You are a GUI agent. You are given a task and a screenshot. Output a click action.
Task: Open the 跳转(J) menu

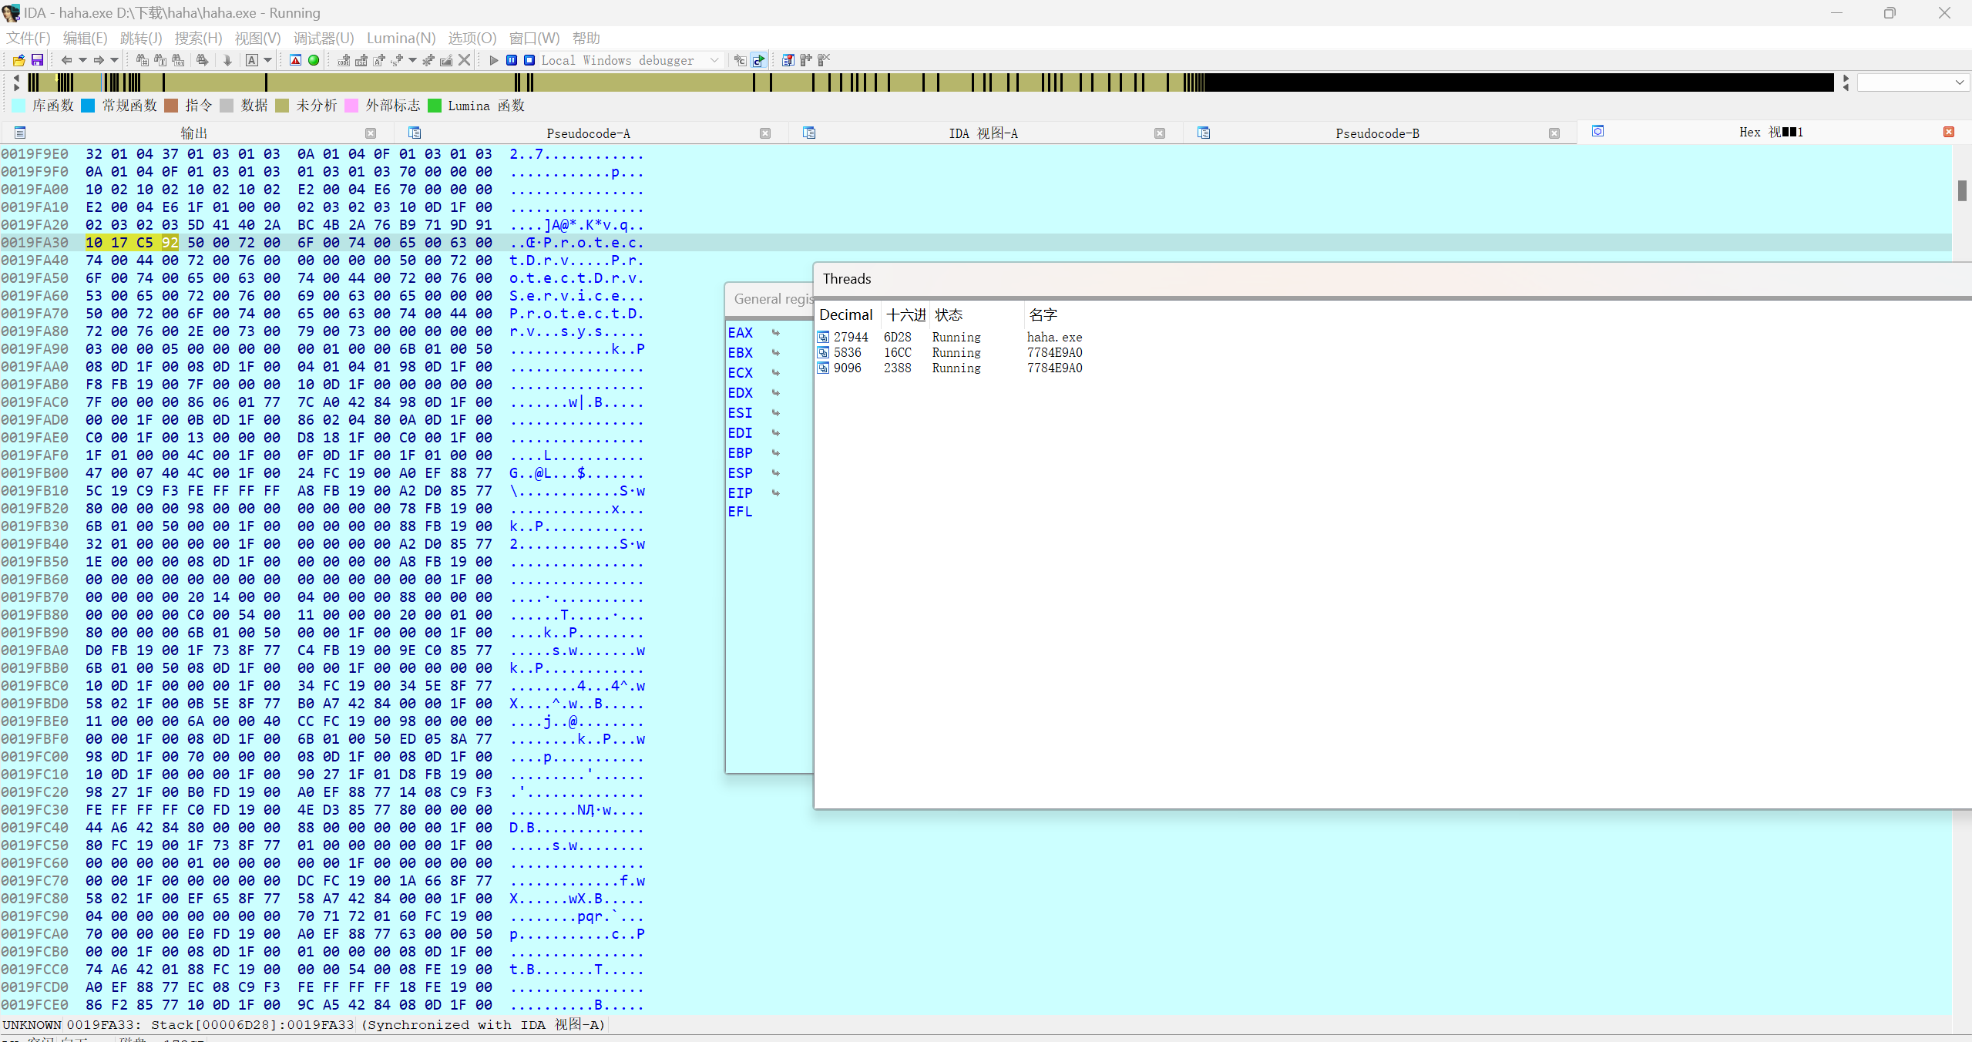(141, 38)
